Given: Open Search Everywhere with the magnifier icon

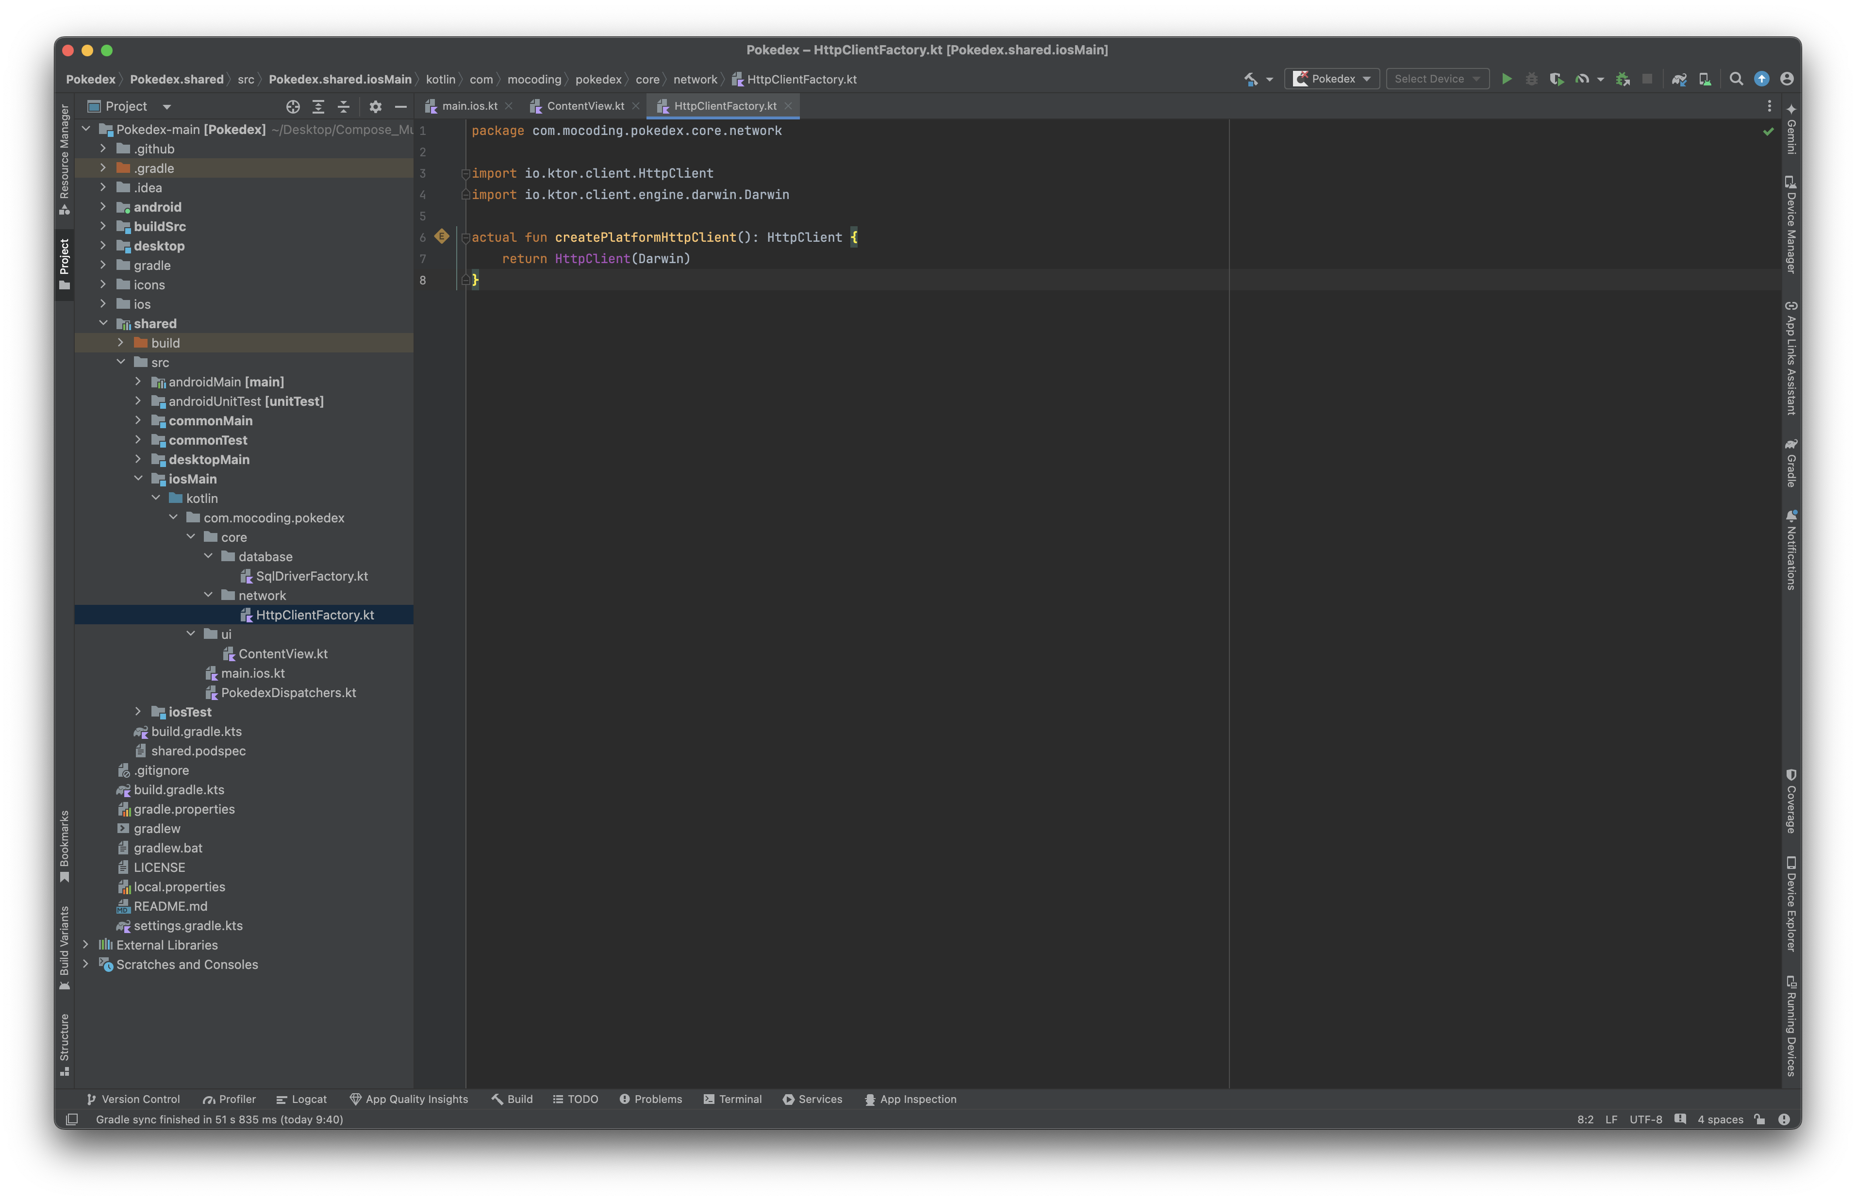Looking at the screenshot, I should (x=1736, y=79).
